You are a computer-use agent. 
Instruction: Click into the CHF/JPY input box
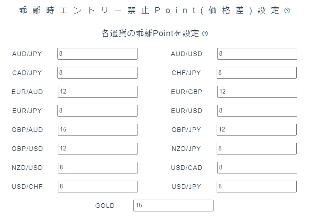pos(257,73)
